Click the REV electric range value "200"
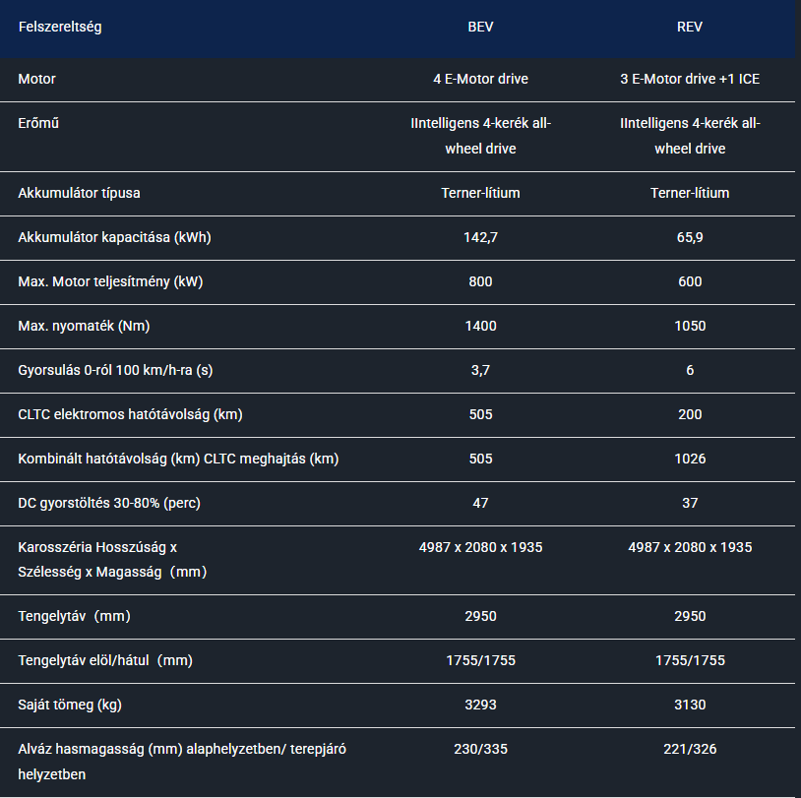Viewport: 801px width, 798px height. pyautogui.click(x=690, y=415)
